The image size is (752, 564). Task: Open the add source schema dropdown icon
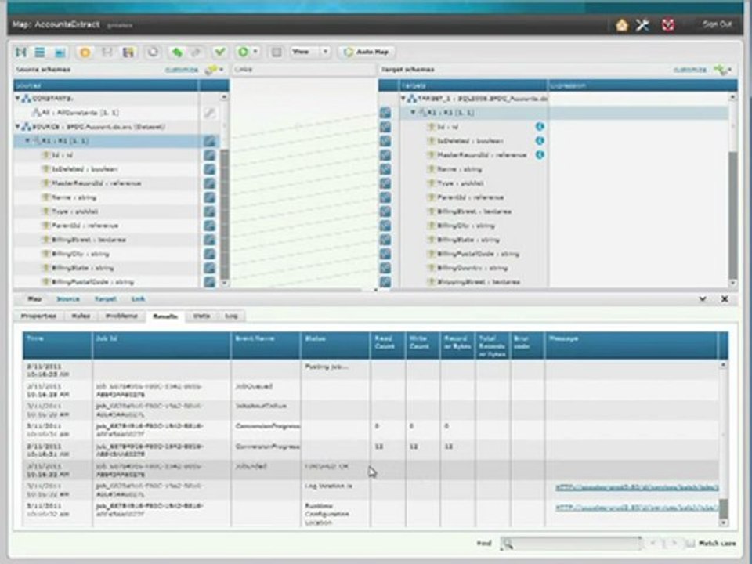(x=214, y=70)
